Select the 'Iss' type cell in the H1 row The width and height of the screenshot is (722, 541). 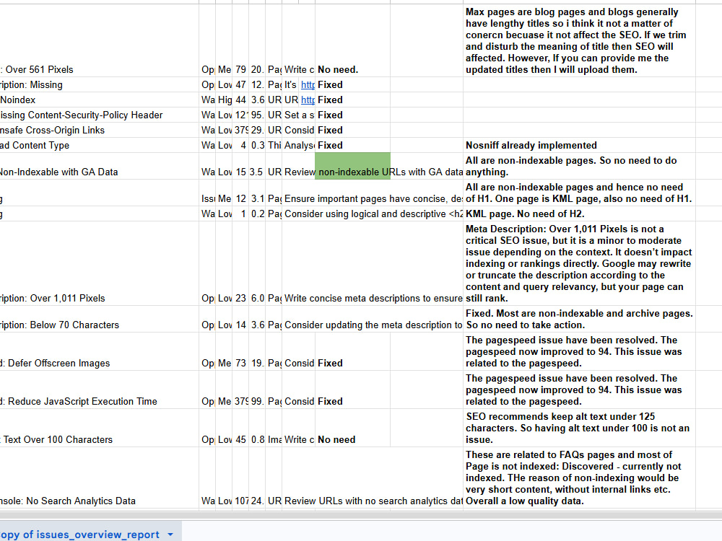coord(207,193)
